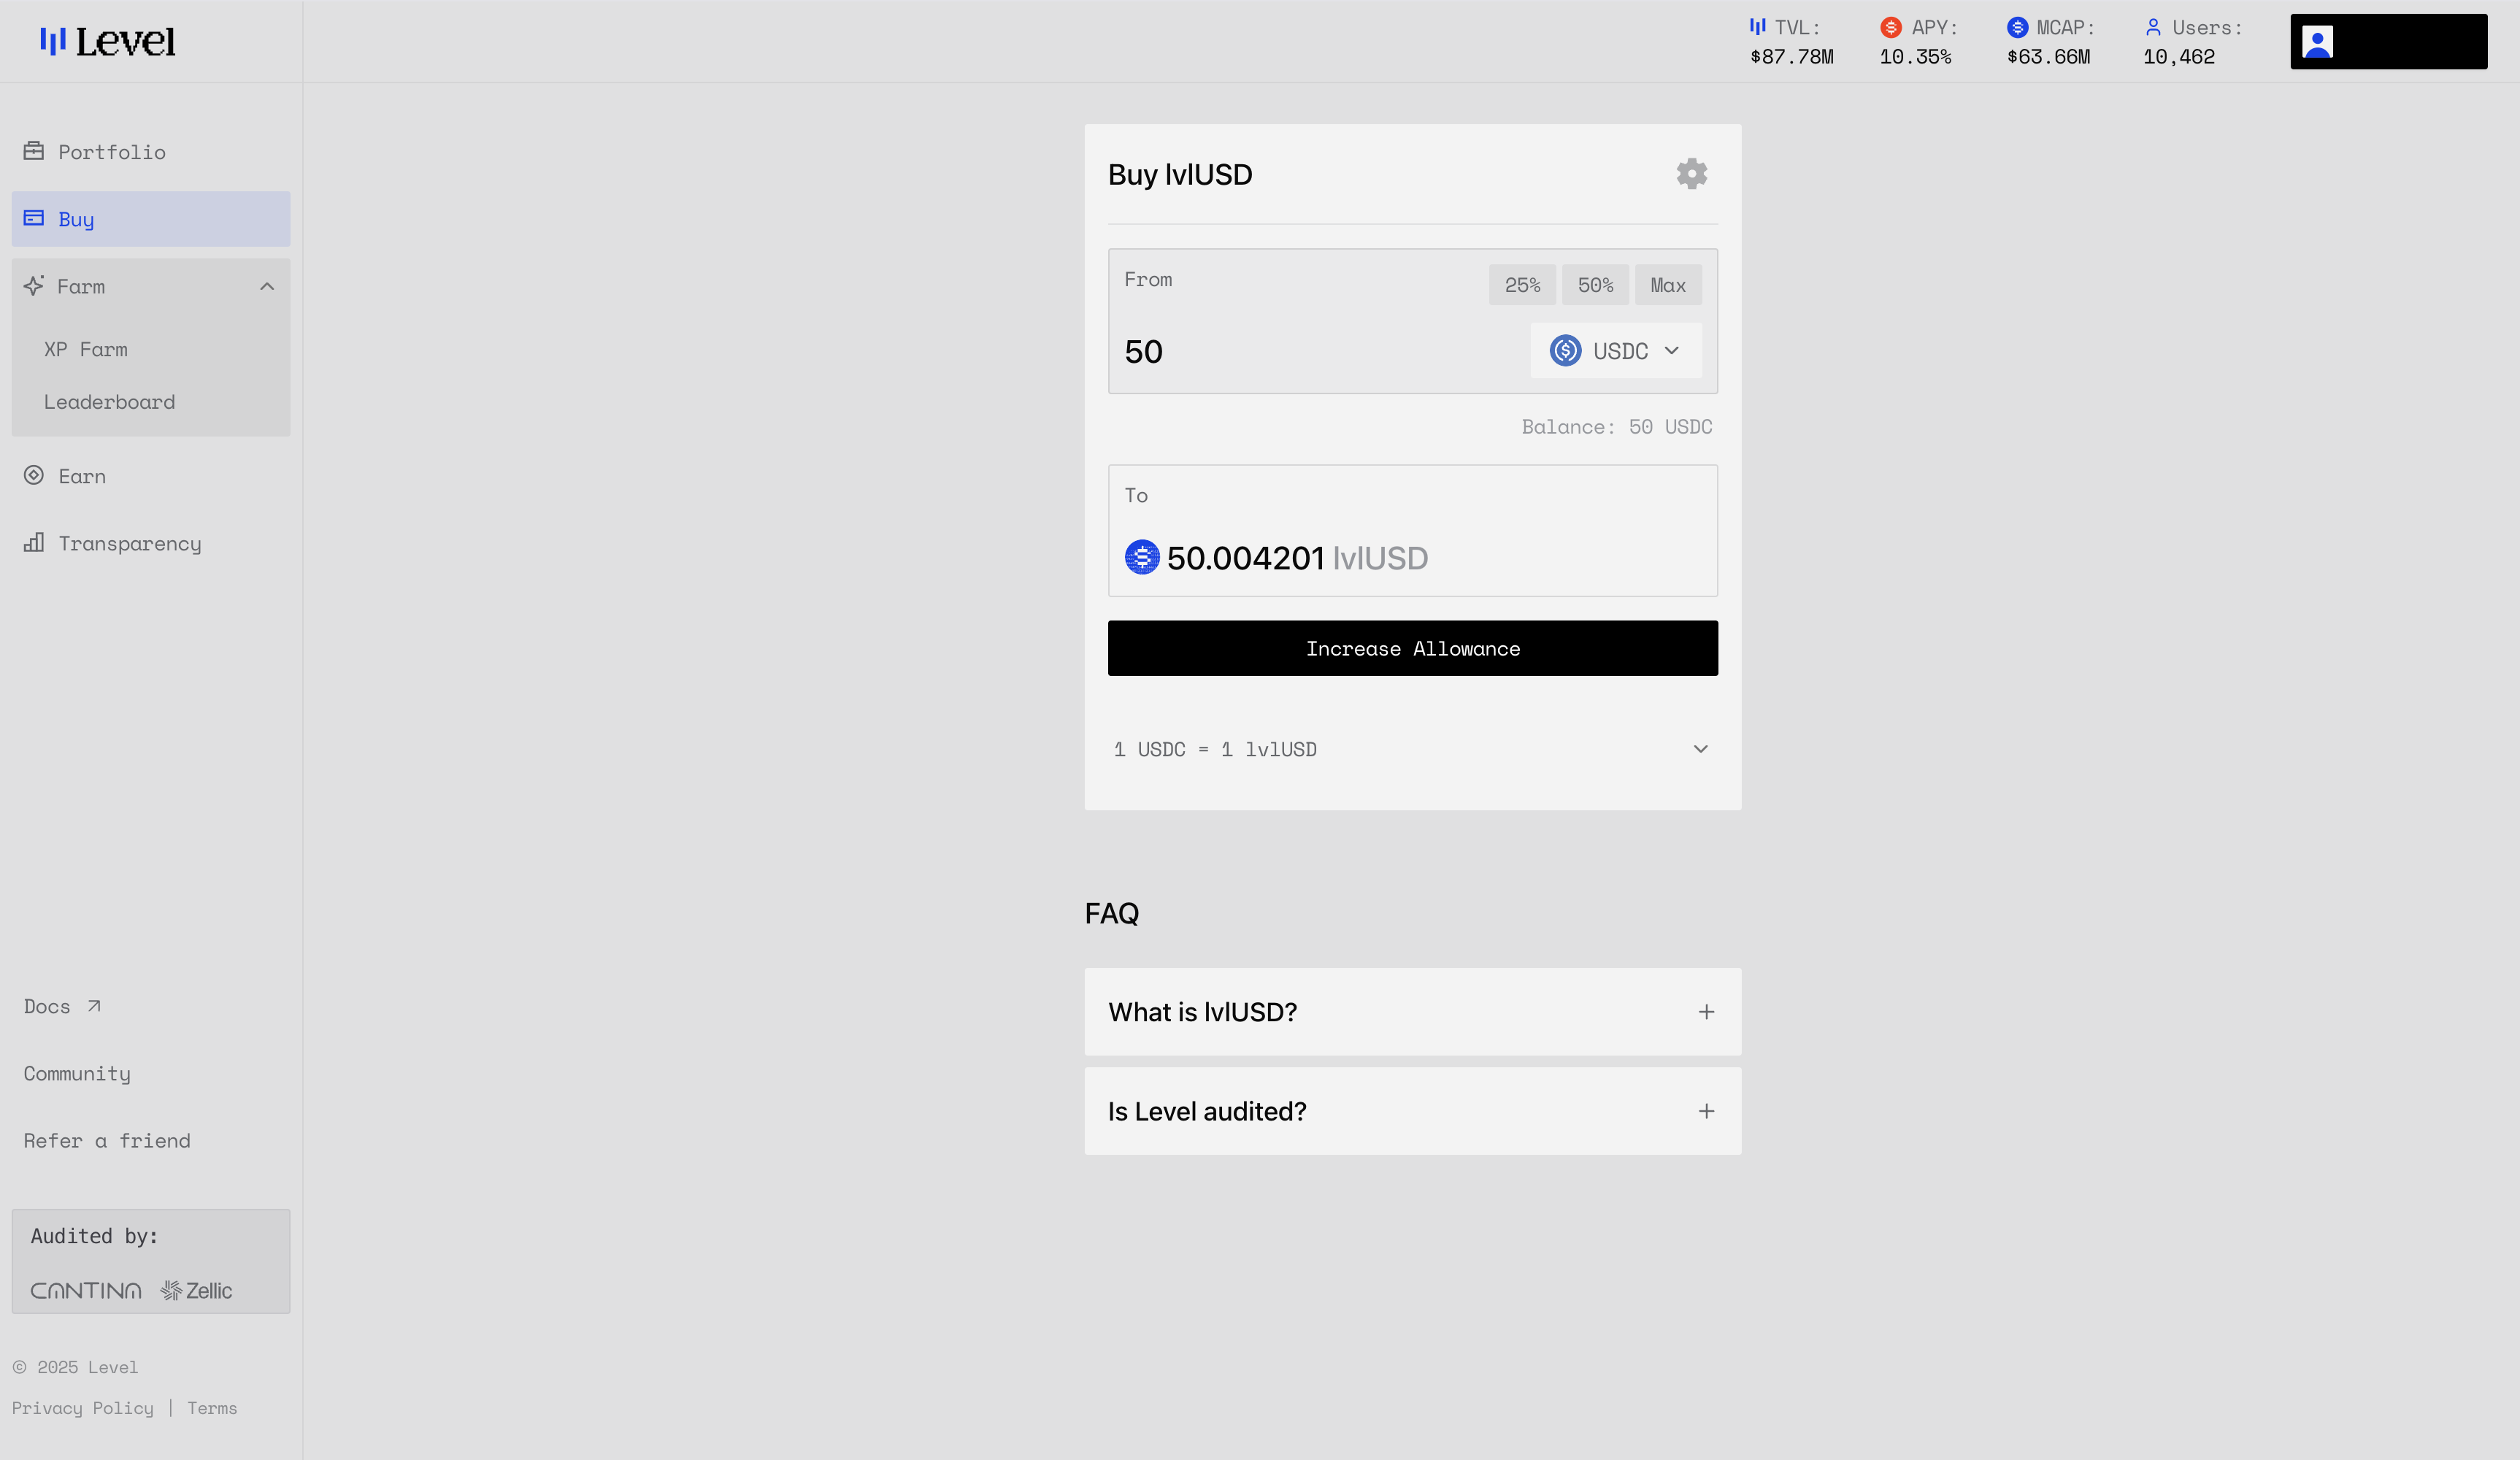This screenshot has height=1460, width=2520.
Task: Open the USDC token dropdown
Action: (x=1615, y=351)
